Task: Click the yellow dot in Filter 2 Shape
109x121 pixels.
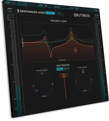Action: pos(83,72)
